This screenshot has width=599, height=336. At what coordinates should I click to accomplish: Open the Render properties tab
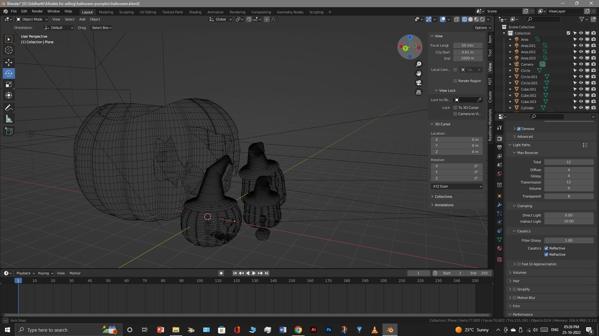(x=499, y=138)
